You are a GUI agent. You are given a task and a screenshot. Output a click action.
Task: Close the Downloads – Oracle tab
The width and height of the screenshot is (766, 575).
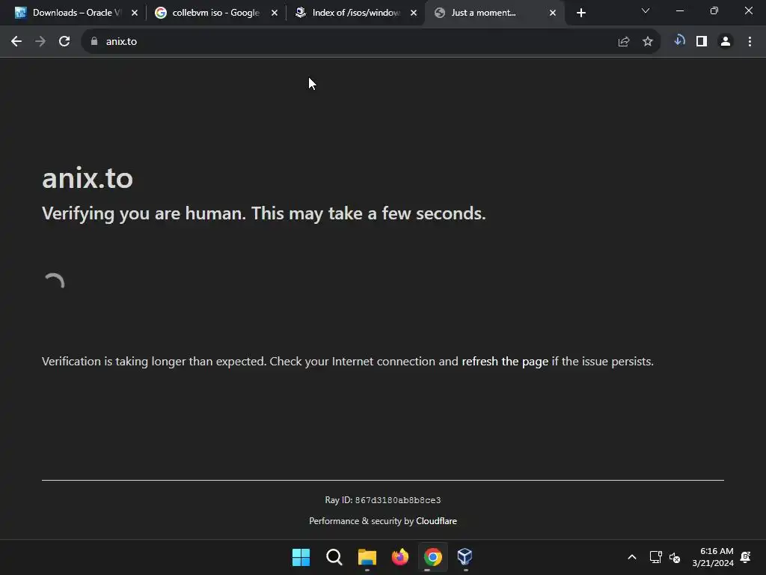coord(135,13)
